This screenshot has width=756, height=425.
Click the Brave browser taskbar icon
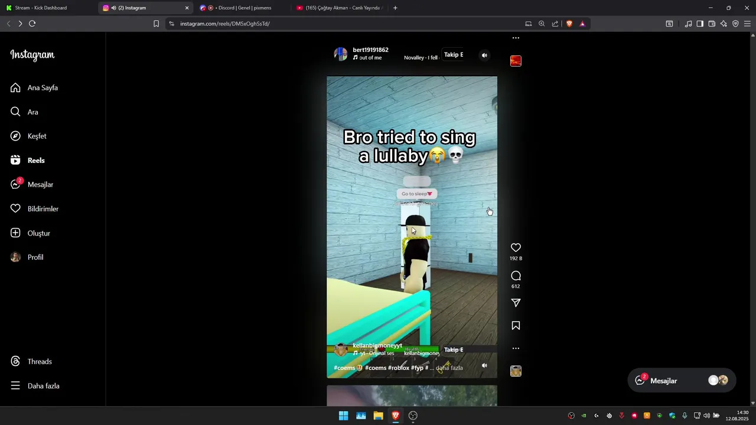pos(396,416)
